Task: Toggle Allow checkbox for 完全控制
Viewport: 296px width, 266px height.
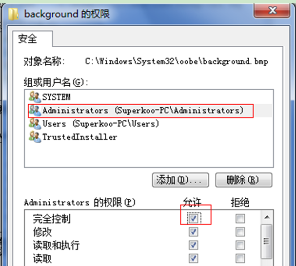Action: pos(194,218)
